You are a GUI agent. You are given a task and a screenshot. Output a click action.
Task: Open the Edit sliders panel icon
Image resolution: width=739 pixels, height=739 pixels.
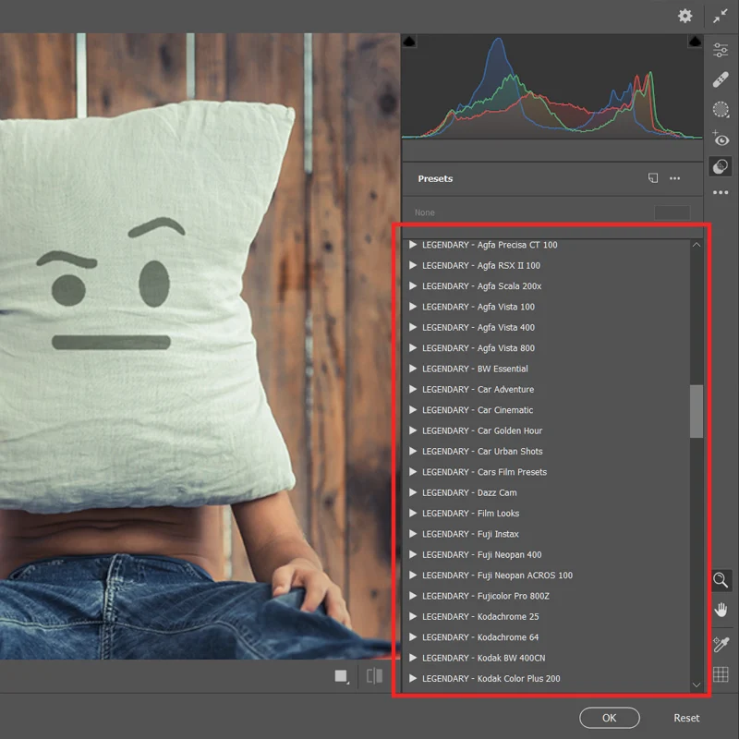pos(721,50)
